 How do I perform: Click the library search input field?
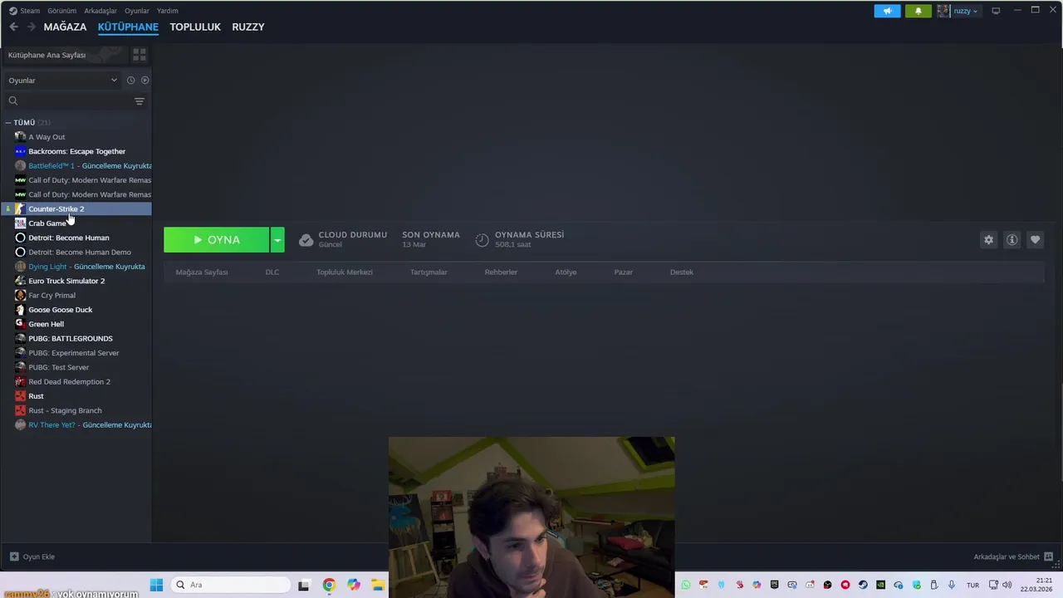tap(76, 100)
